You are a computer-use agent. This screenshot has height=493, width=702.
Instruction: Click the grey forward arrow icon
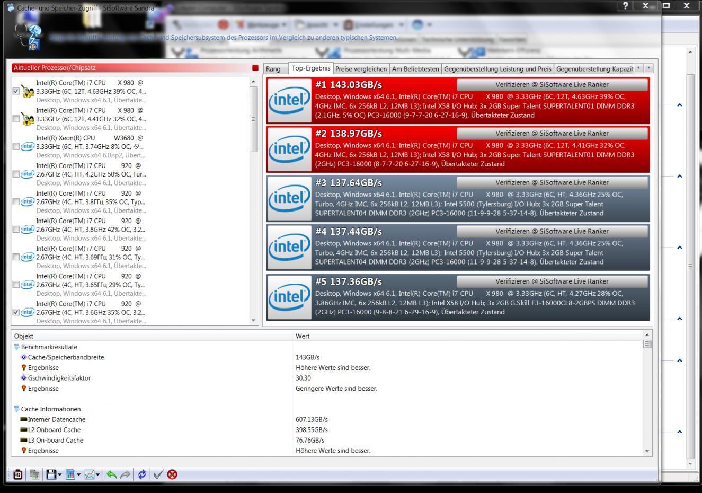125,474
